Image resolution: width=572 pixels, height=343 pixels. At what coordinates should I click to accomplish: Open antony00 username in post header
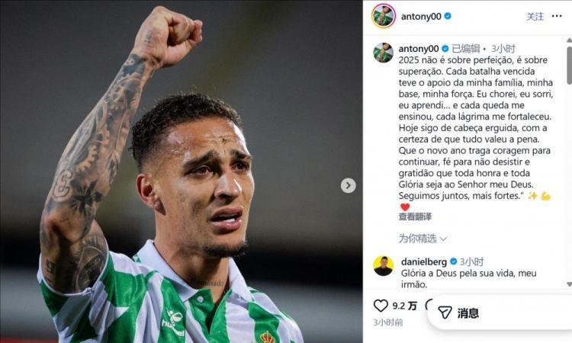click(x=421, y=17)
